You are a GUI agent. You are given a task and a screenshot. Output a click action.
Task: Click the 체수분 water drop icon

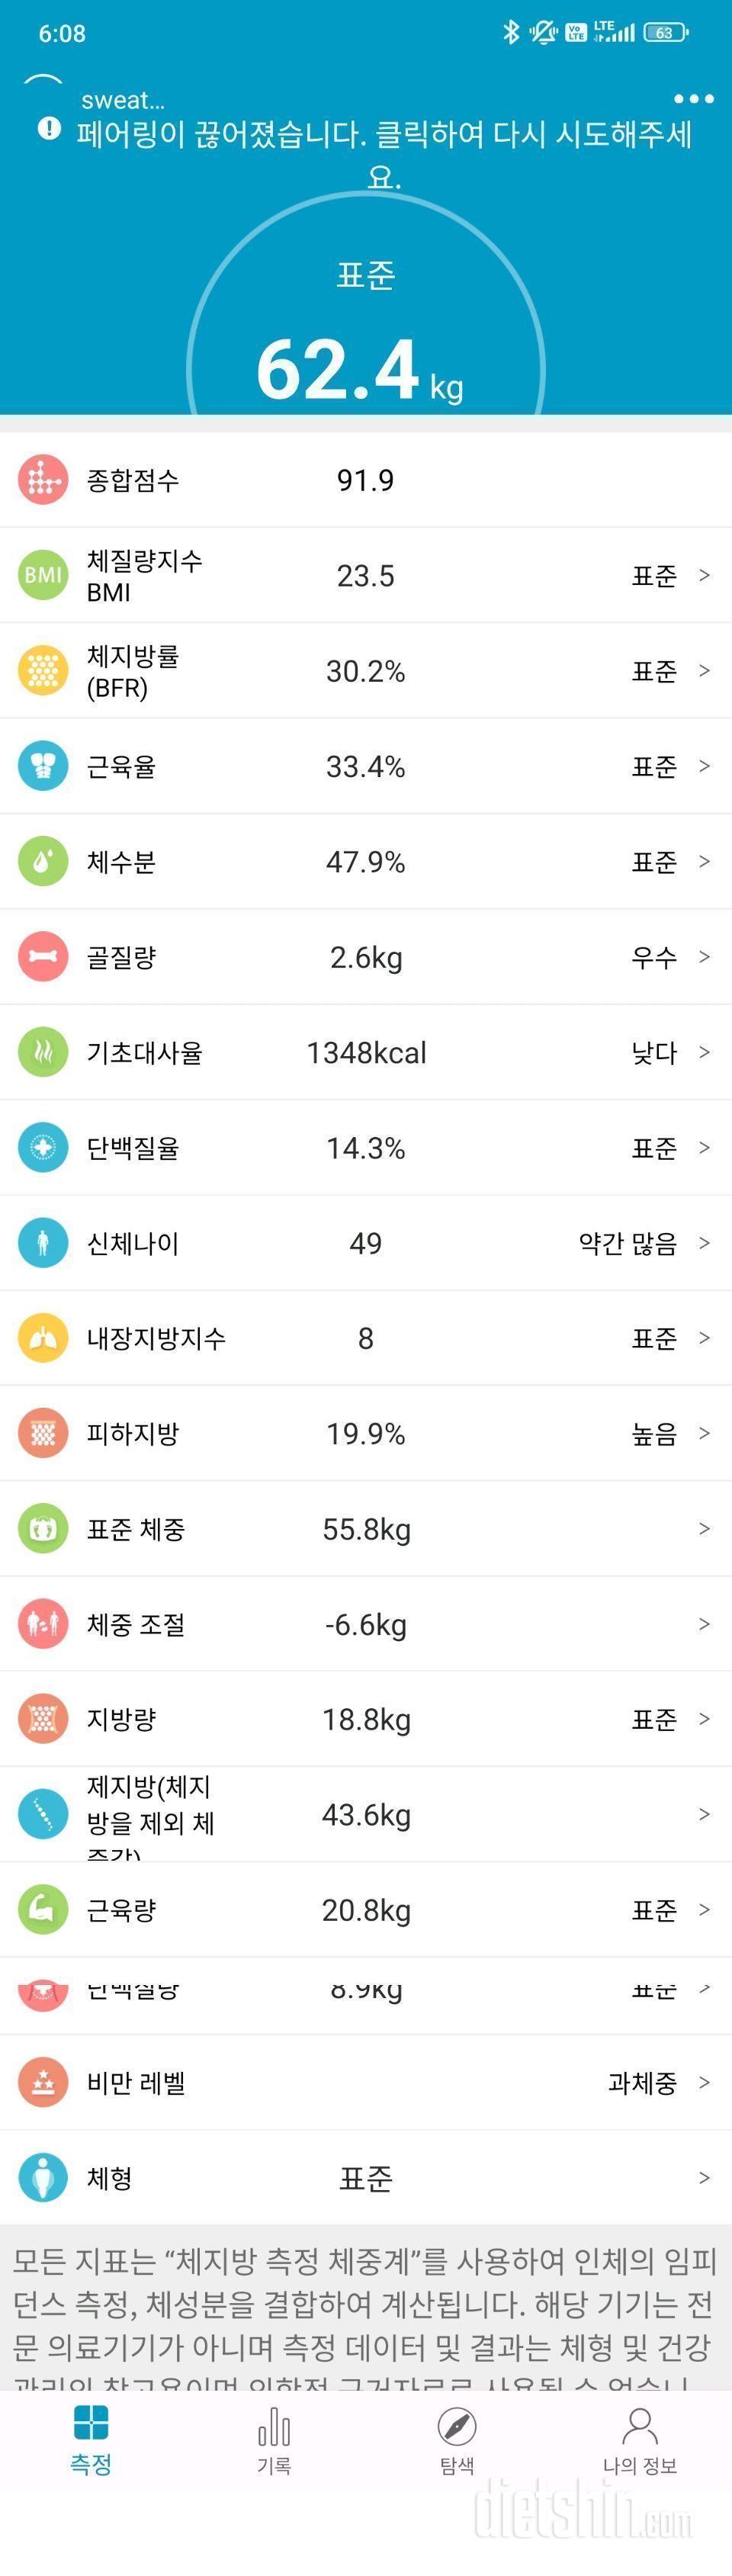point(43,861)
